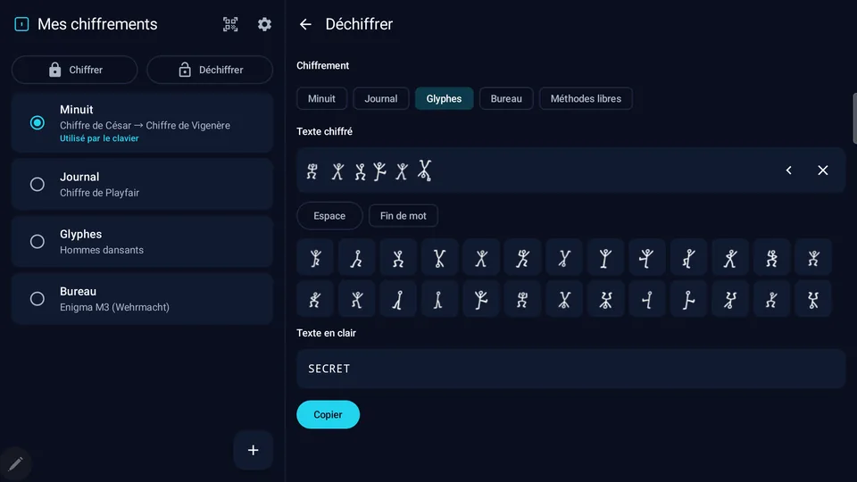Tap the dancing-man glyph key for letter T
Screen dimensions: 857x482
click(564, 300)
